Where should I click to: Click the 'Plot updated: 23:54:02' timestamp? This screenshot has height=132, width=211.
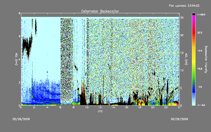pos(184,6)
